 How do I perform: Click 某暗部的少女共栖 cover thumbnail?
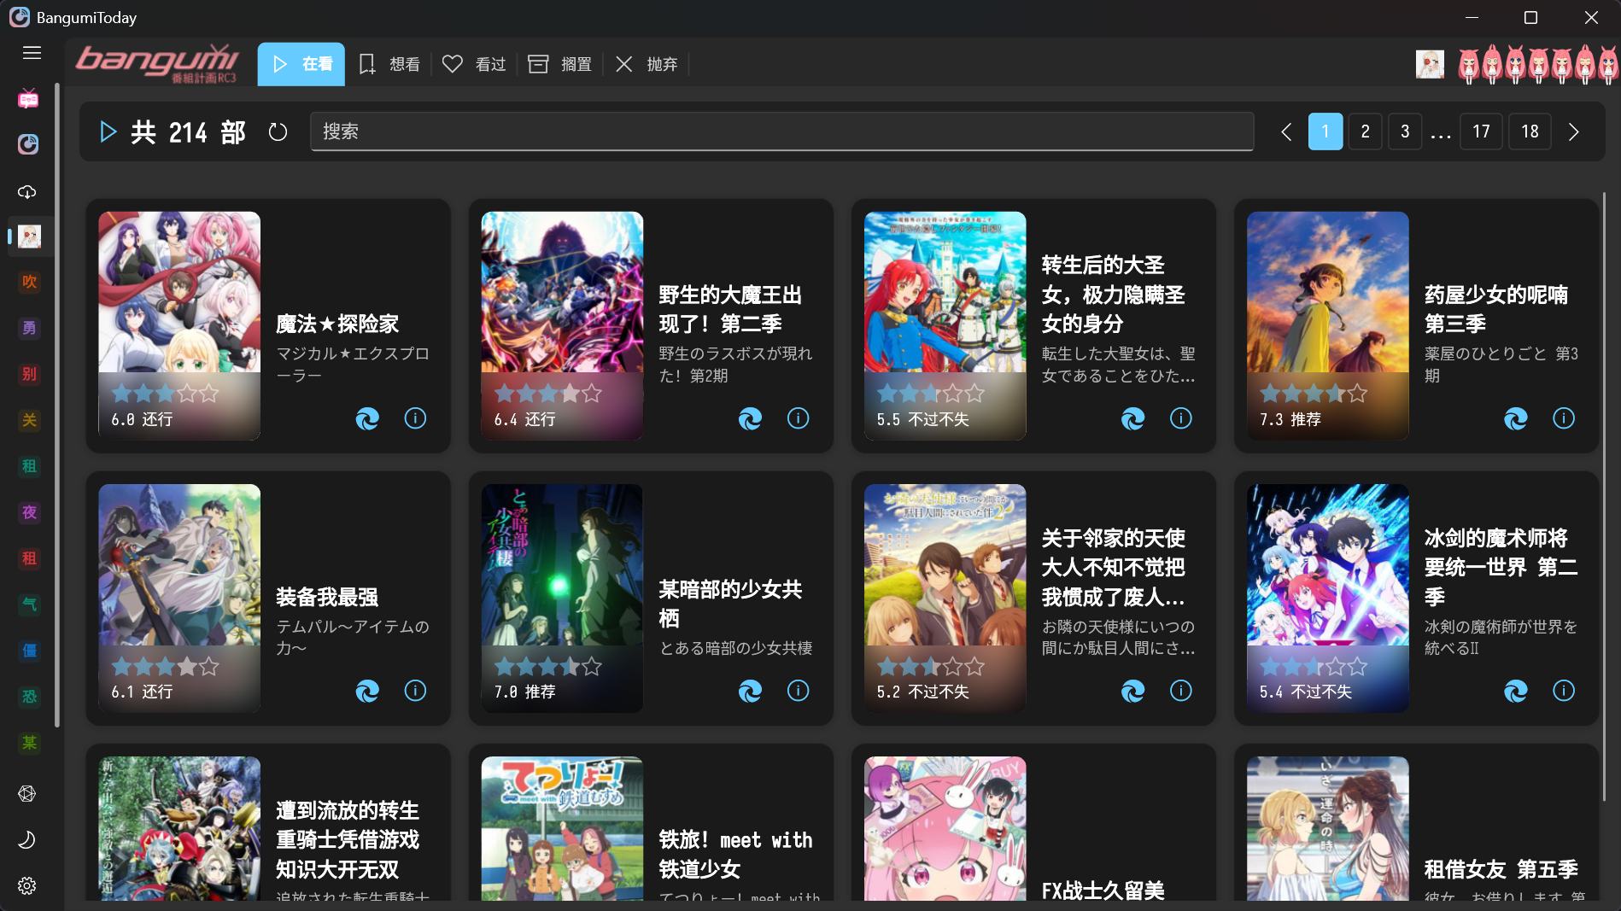[x=562, y=598]
